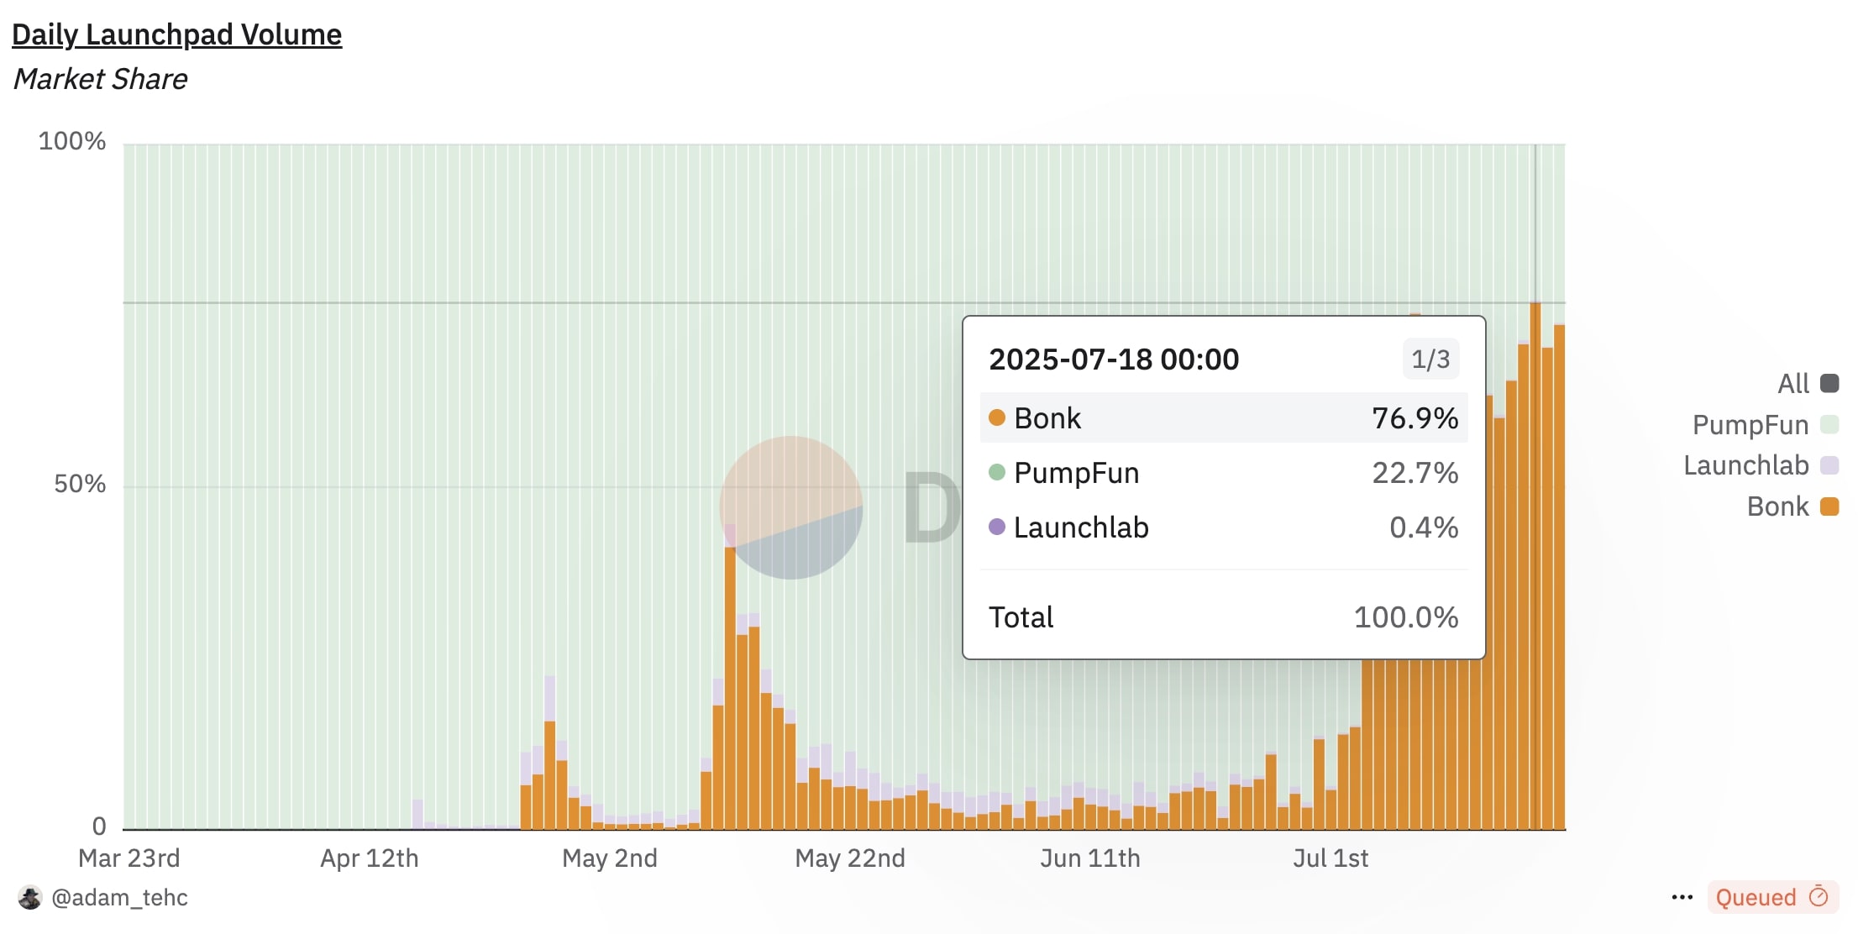Click the 50% y-axis label
Image resolution: width=1858 pixels, height=934 pixels.
point(80,484)
